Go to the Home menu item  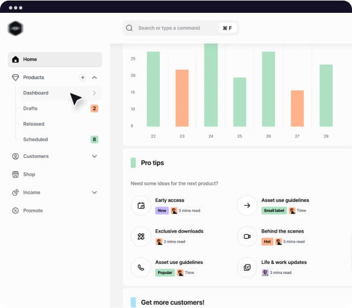[x=55, y=59]
